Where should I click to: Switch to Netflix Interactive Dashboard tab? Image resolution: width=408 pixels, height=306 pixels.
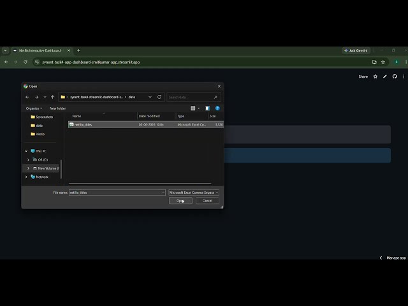click(x=40, y=50)
